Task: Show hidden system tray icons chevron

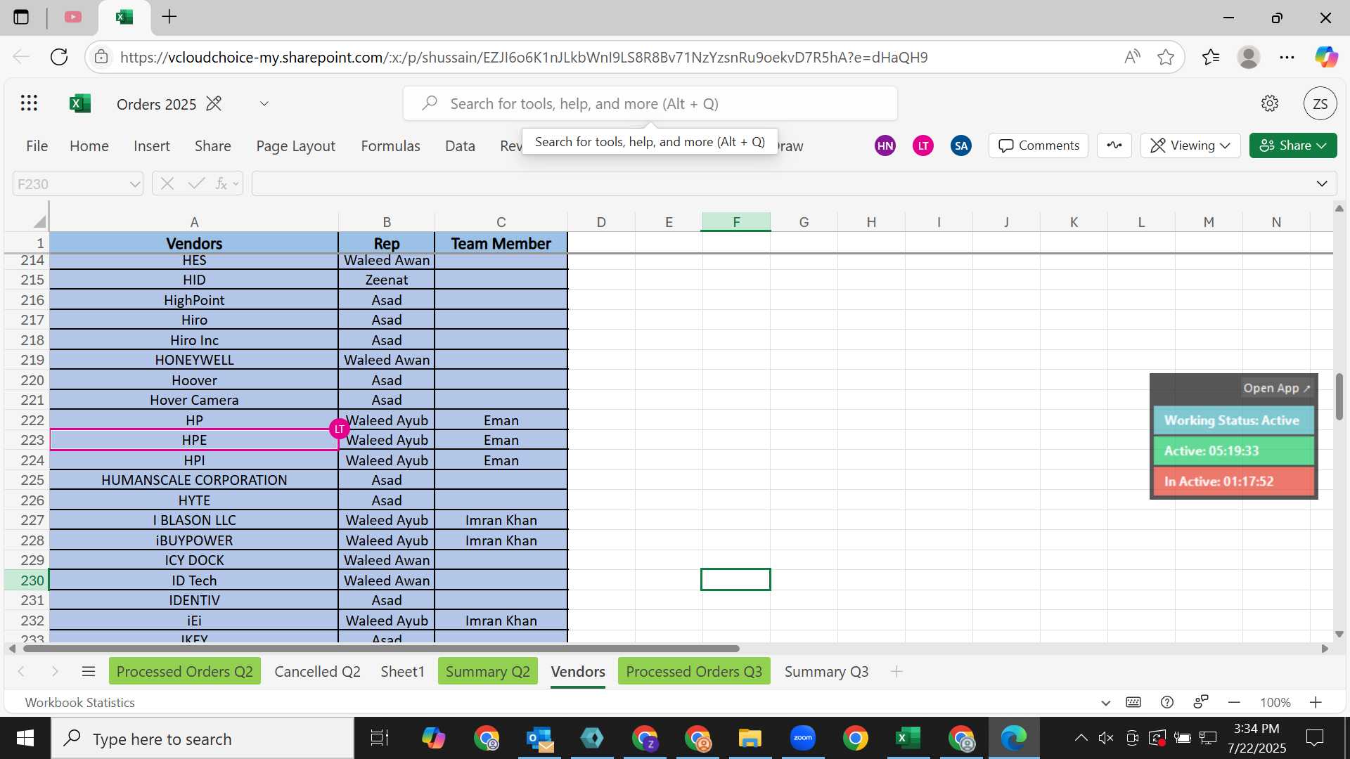Action: click(1081, 738)
